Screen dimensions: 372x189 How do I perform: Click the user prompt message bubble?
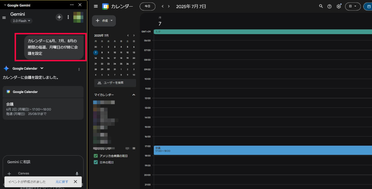54,47
